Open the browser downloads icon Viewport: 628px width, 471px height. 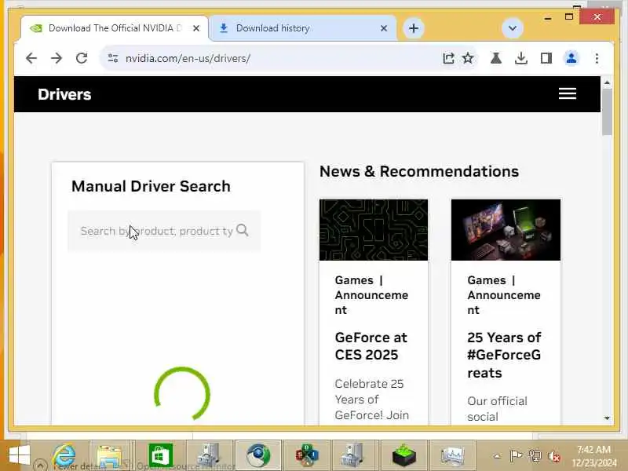(x=521, y=58)
